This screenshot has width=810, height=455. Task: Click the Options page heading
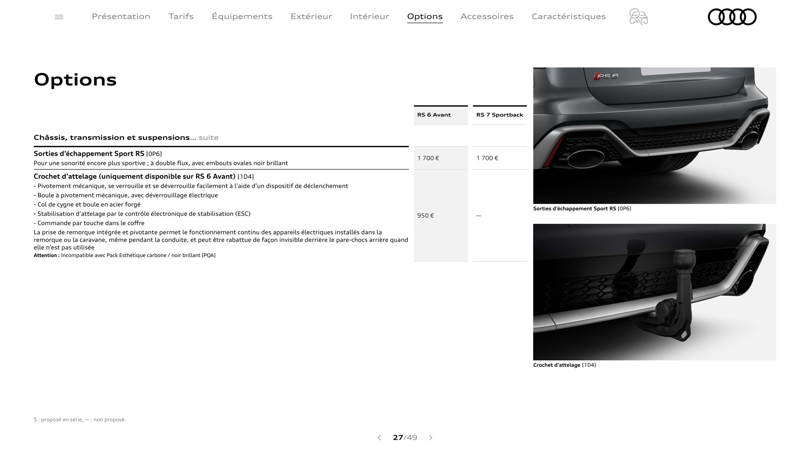pos(75,80)
